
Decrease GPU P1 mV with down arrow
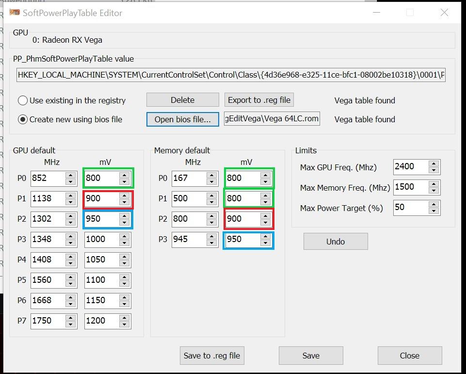point(125,202)
